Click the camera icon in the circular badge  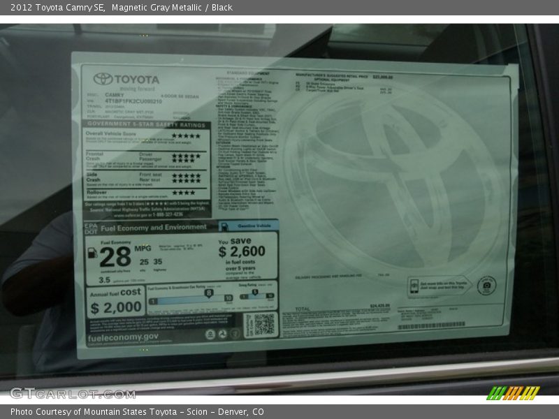pyautogui.click(x=486, y=286)
